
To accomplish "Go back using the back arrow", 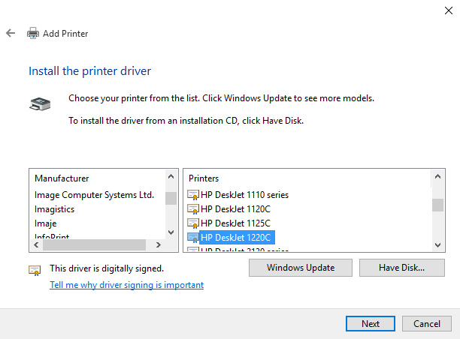I will 11,33.
